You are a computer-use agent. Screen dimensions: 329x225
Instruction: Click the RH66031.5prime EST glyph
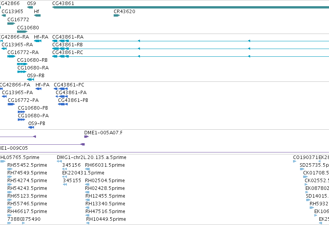point(87,169)
